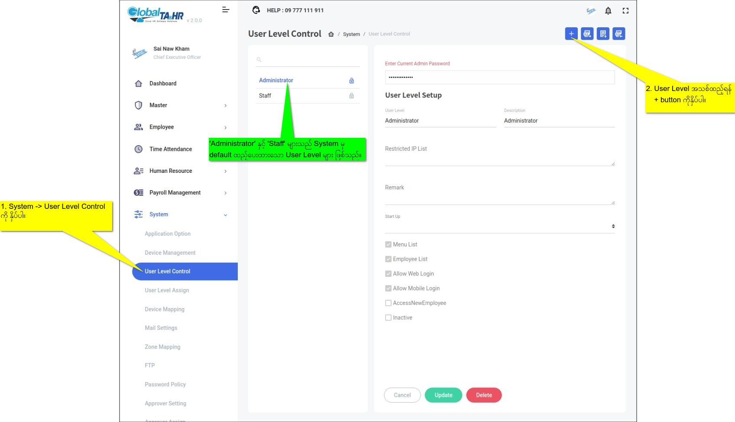Click the lock icon beside Administrator
The image size is (735, 422).
(351, 81)
